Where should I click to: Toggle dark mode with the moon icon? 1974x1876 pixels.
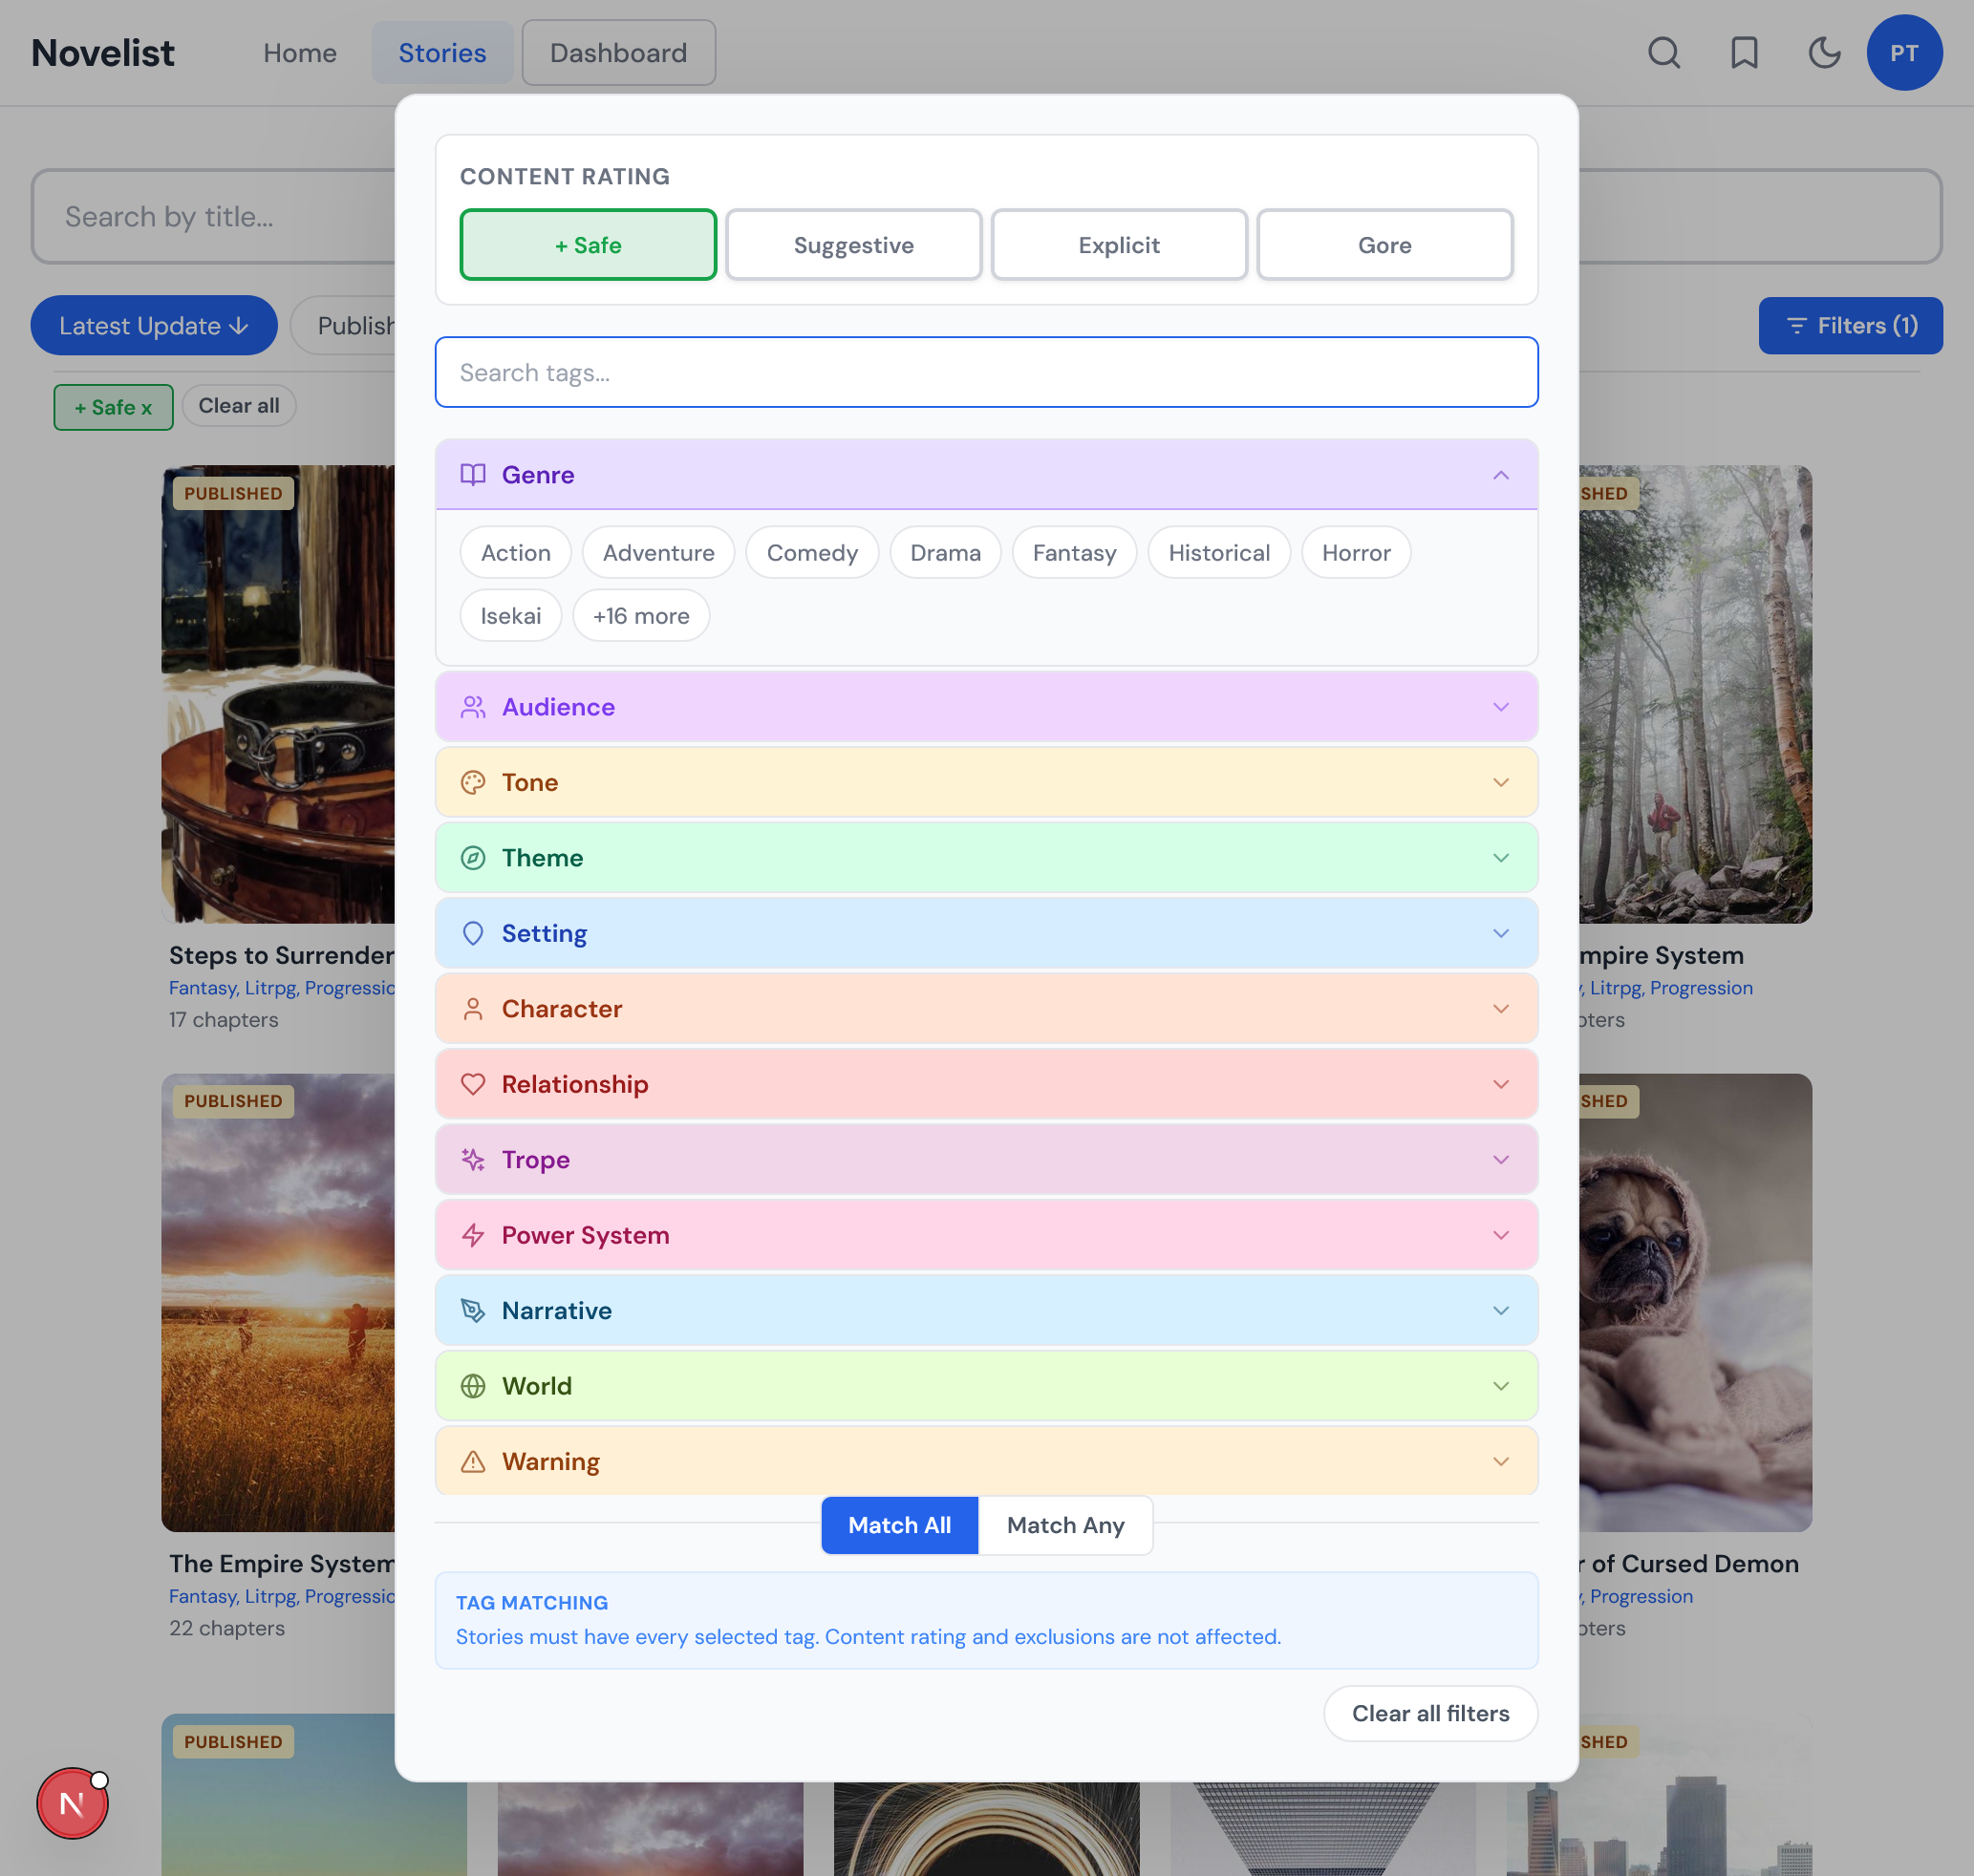1824,53
